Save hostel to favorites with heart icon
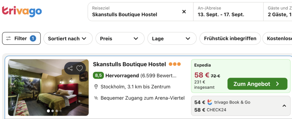Screen dimensions: 292x119 pyautogui.click(x=80, y=68)
